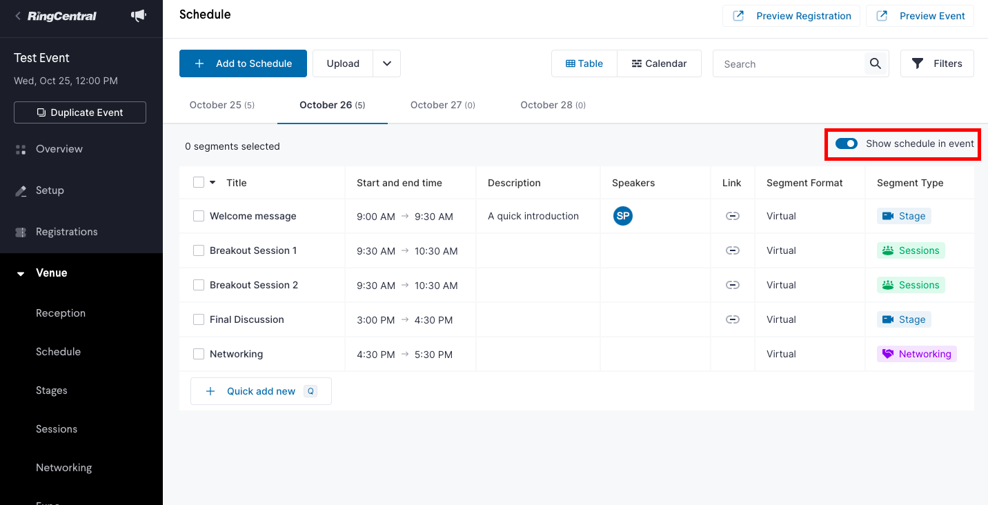The image size is (988, 505).
Task: Click the RingCentral logo
Action: click(x=62, y=16)
